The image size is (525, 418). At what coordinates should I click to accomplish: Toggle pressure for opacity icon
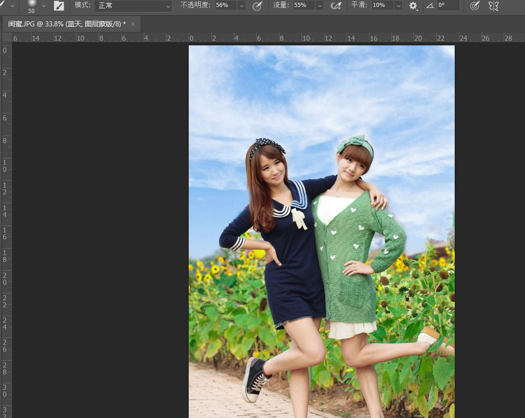click(x=257, y=6)
